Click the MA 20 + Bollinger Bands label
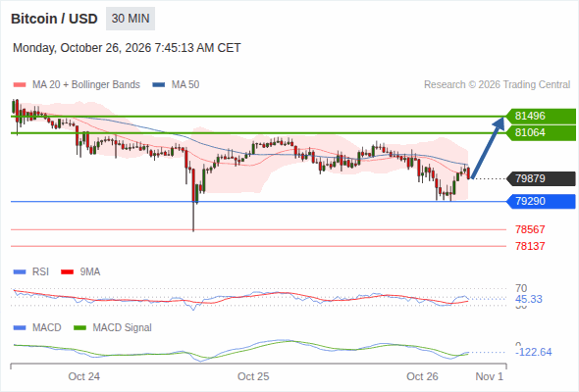Image resolution: width=579 pixels, height=392 pixels. [86, 85]
